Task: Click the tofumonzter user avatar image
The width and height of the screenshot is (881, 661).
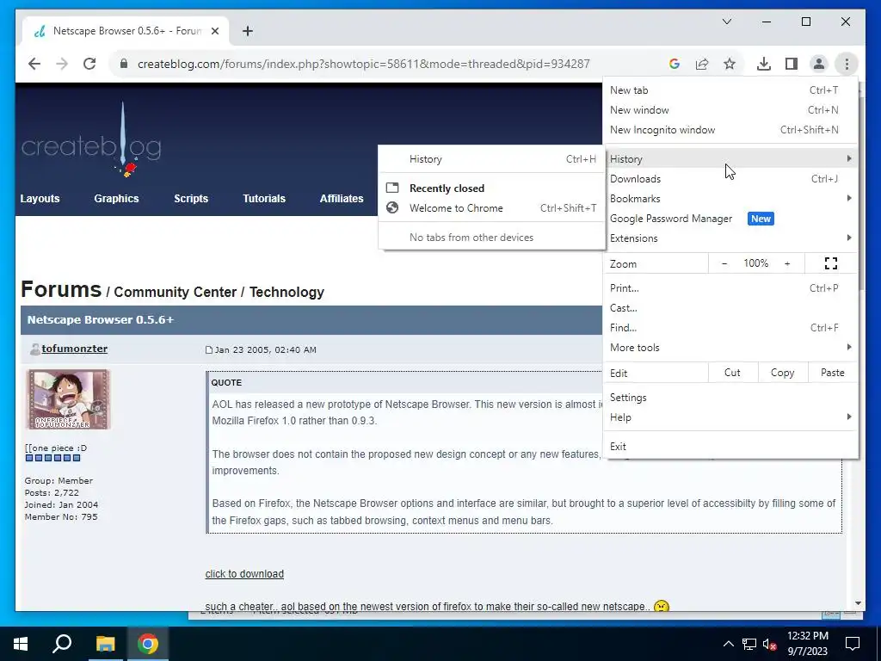Action: pos(68,399)
